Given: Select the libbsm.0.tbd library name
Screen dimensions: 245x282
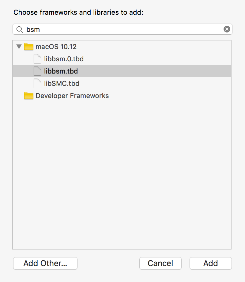Looking at the screenshot, I should pos(64,59).
